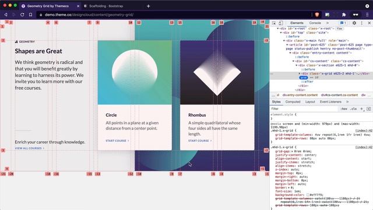The height and width of the screenshot is (210, 373).
Task: Open the extensions puzzle icon
Action: click(x=344, y=15)
